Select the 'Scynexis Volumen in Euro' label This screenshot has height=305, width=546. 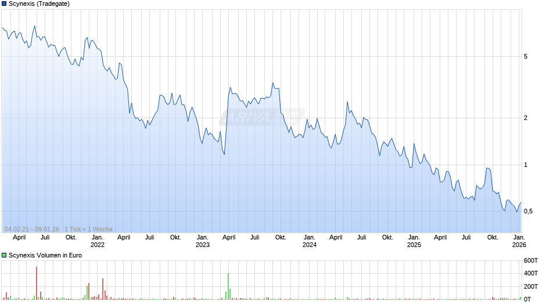point(45,255)
